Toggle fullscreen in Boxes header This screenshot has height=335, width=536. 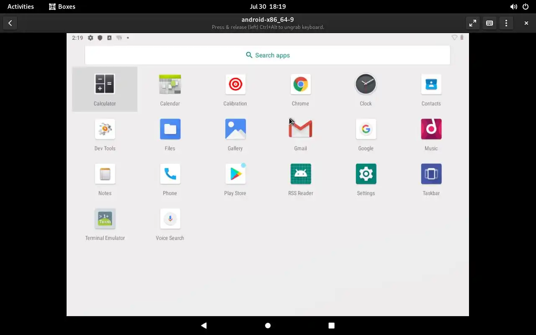(473, 23)
